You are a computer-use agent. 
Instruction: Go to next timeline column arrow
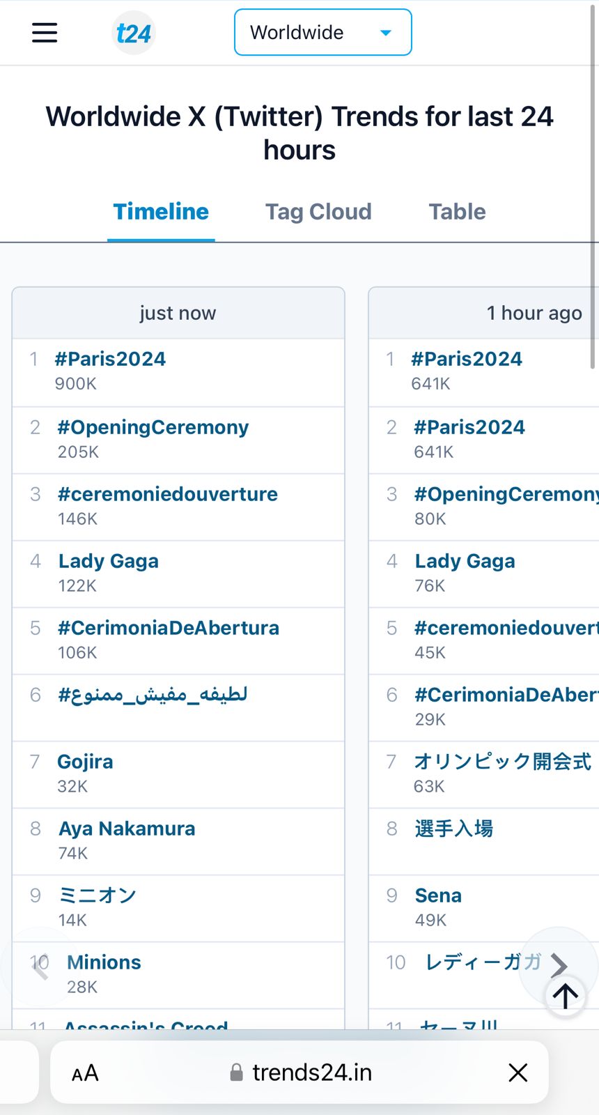(559, 965)
